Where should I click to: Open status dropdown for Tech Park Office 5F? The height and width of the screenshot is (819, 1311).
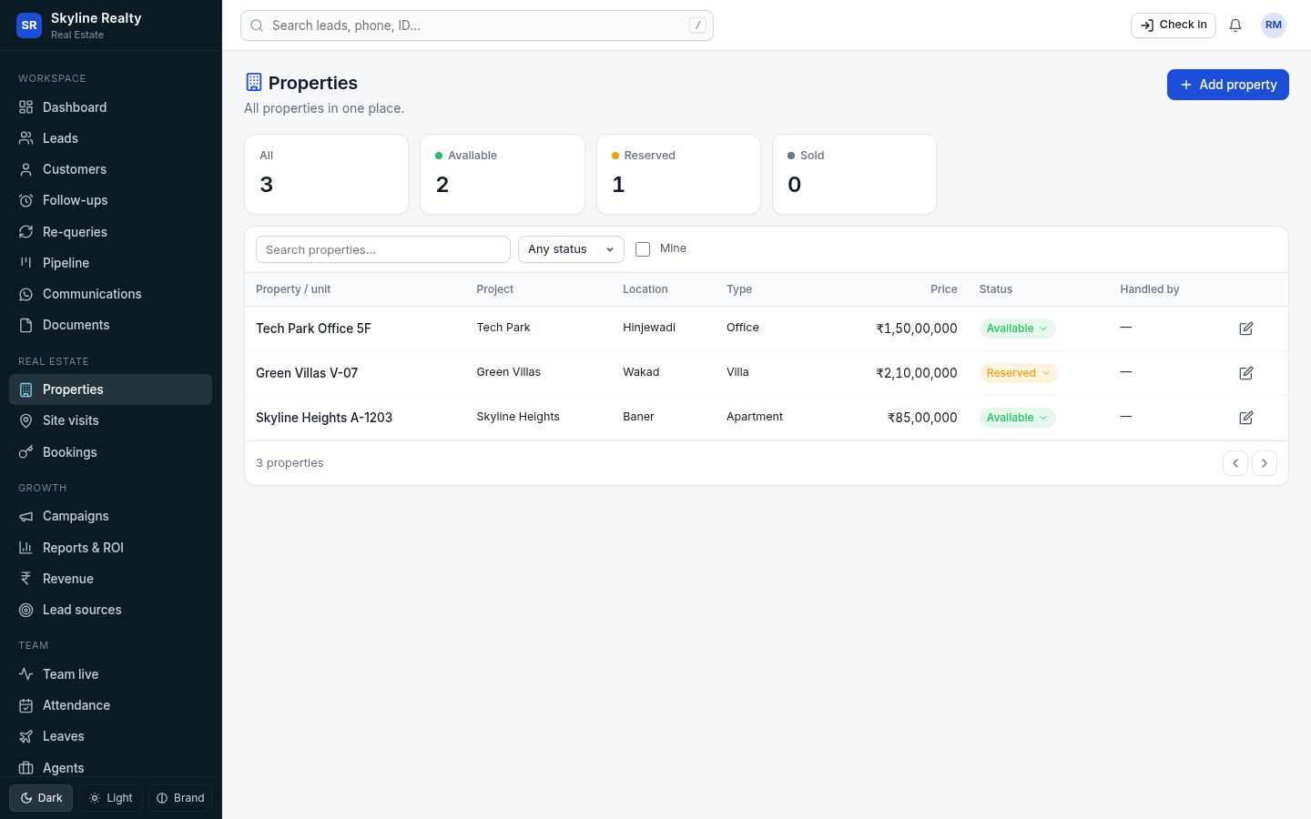1017,329
